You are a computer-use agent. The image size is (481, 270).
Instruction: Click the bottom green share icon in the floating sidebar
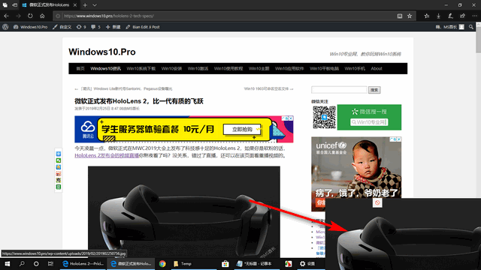tap(59, 187)
